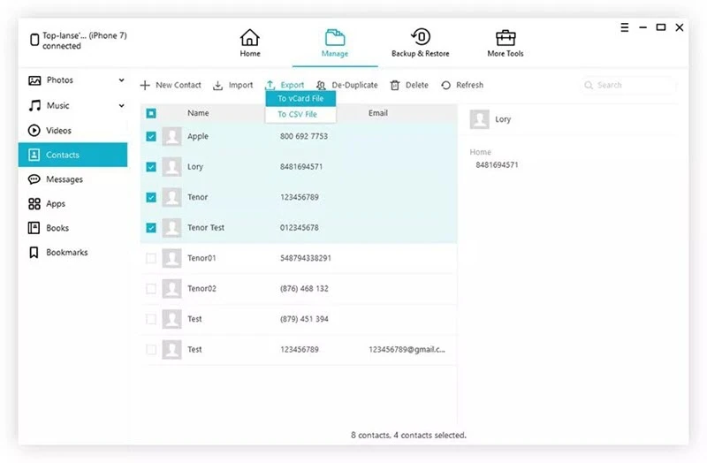This screenshot has width=707, height=463.
Task: Click Apple contact avatar
Action: point(171,136)
